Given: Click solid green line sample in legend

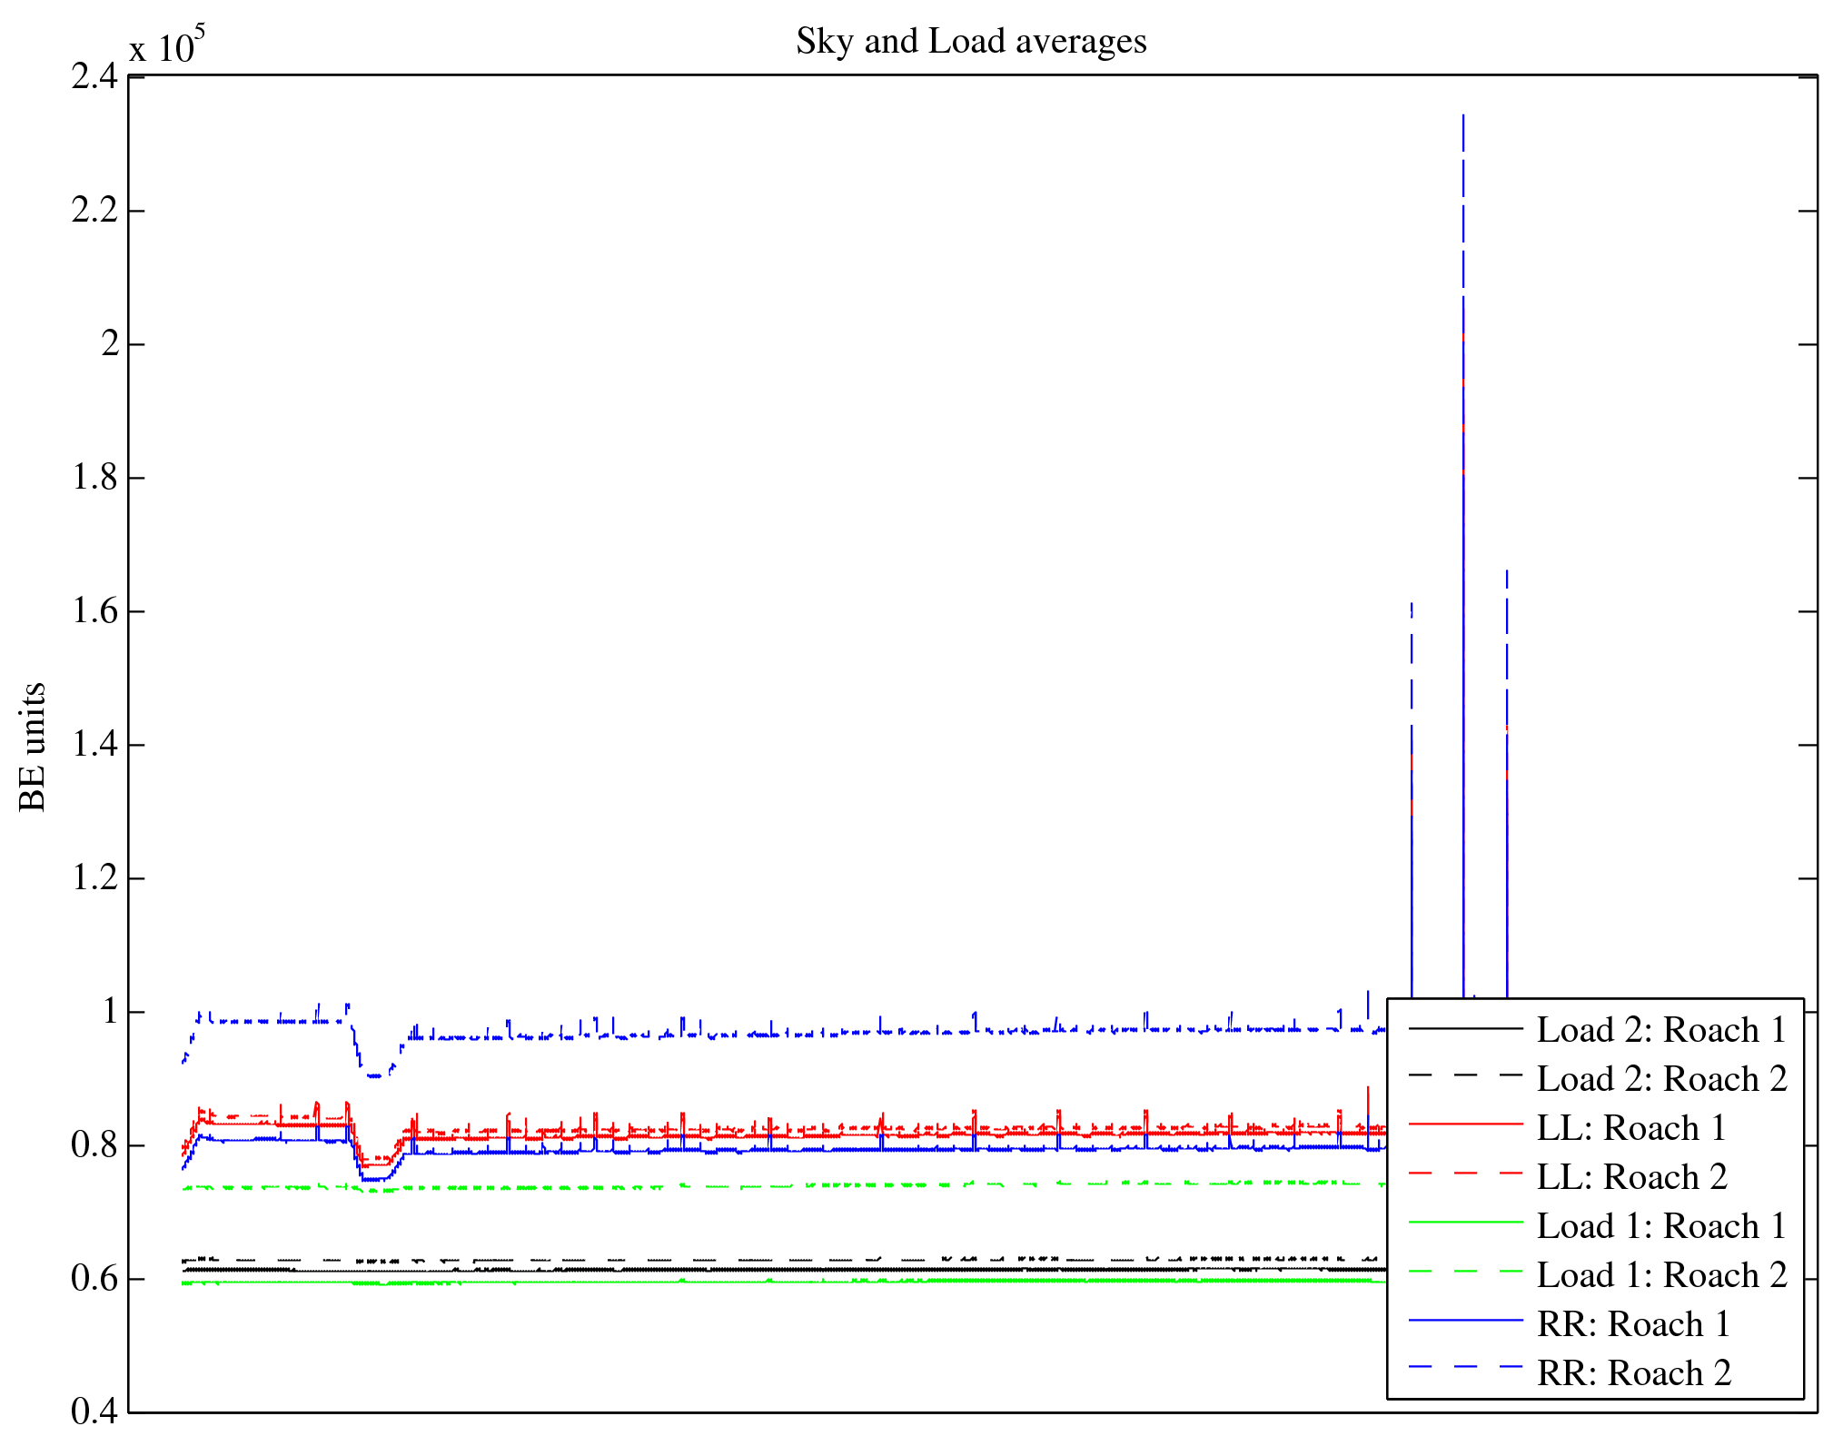Looking at the screenshot, I should (x=1465, y=1223).
